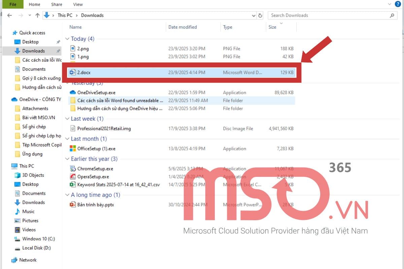Open pinned Desktop under Quick access
This screenshot has width=404, height=269.
pyautogui.click(x=30, y=42)
